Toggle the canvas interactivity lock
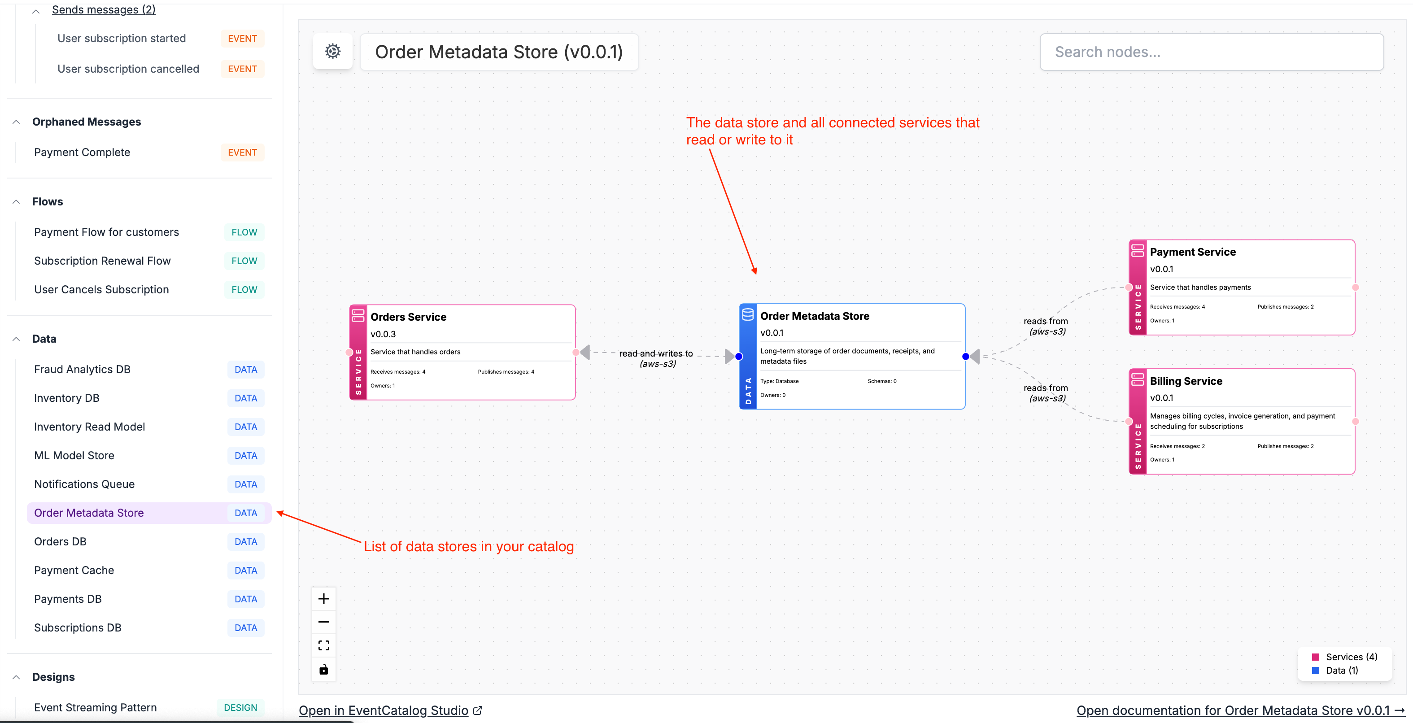The image size is (1413, 723). (323, 669)
